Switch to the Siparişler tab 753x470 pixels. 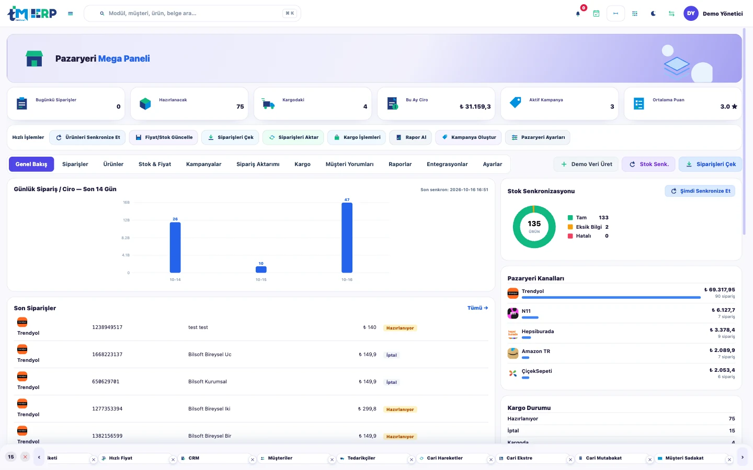pos(75,164)
